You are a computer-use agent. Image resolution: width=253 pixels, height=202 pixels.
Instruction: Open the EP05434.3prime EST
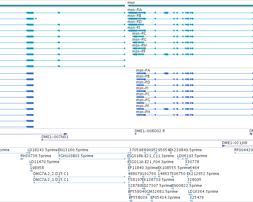(x=165, y=198)
